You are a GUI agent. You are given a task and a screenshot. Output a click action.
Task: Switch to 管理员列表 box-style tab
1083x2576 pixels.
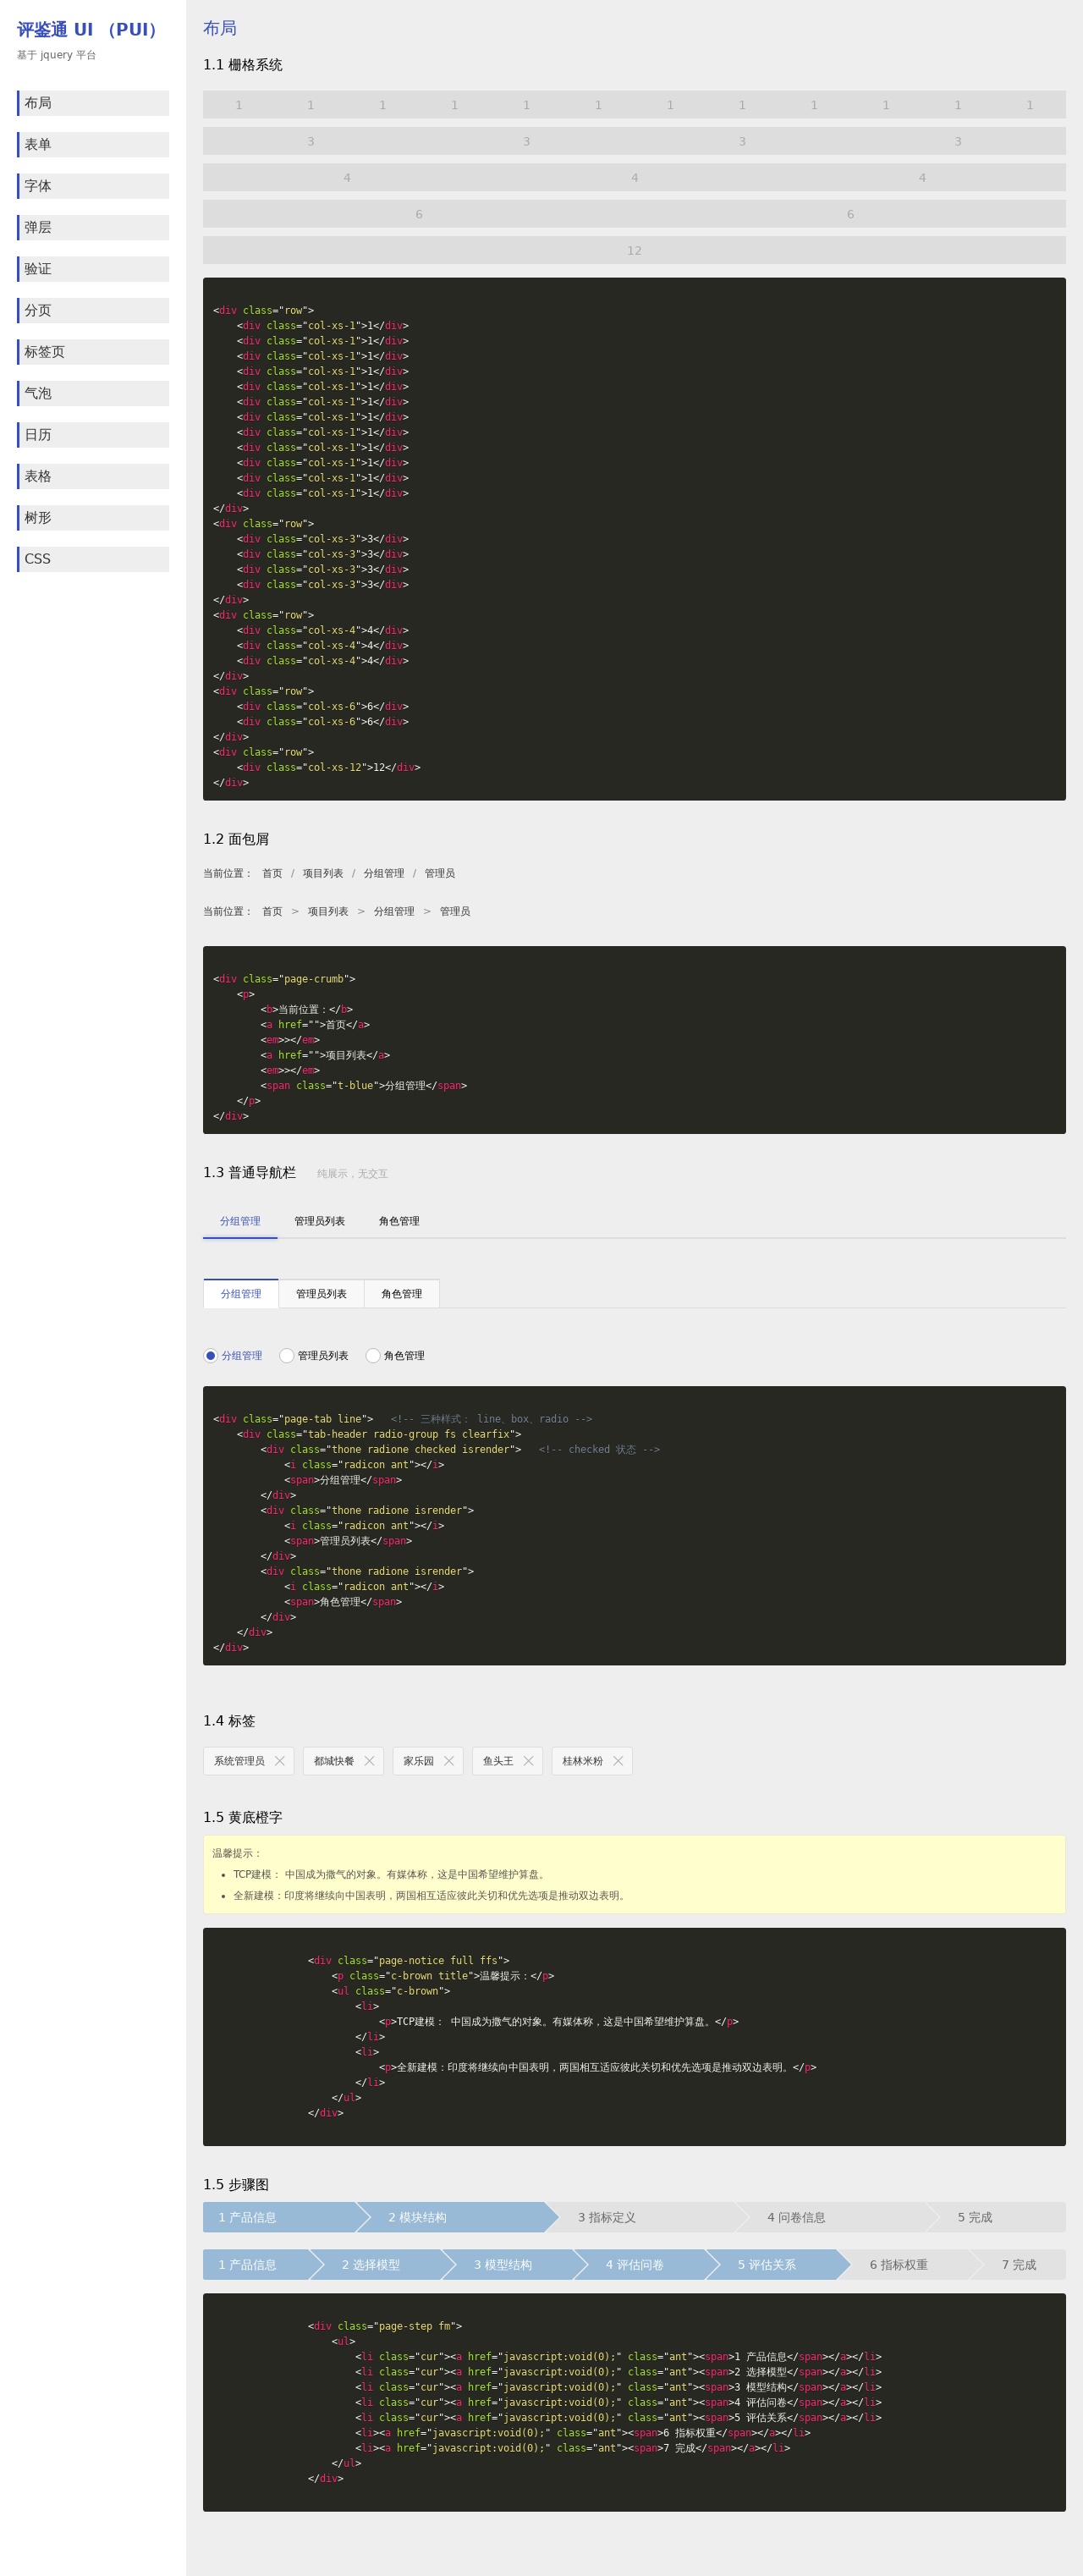321,1294
